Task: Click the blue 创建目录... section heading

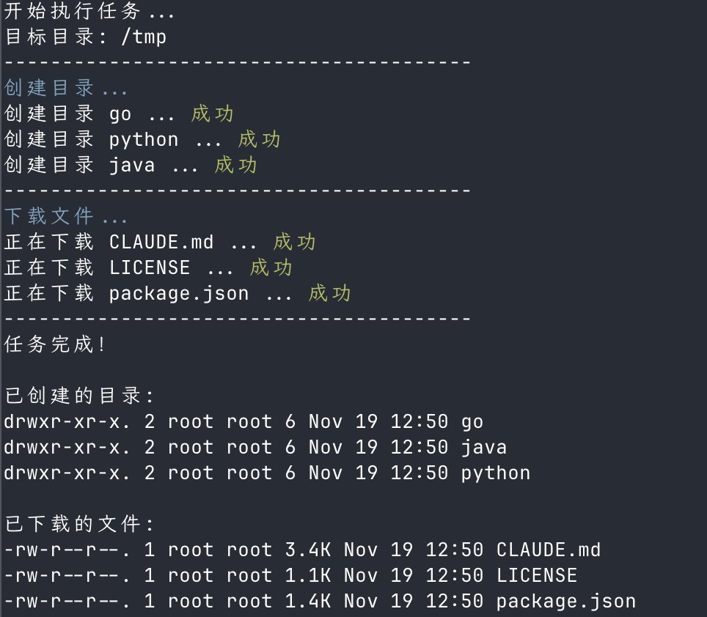Action: (66, 89)
